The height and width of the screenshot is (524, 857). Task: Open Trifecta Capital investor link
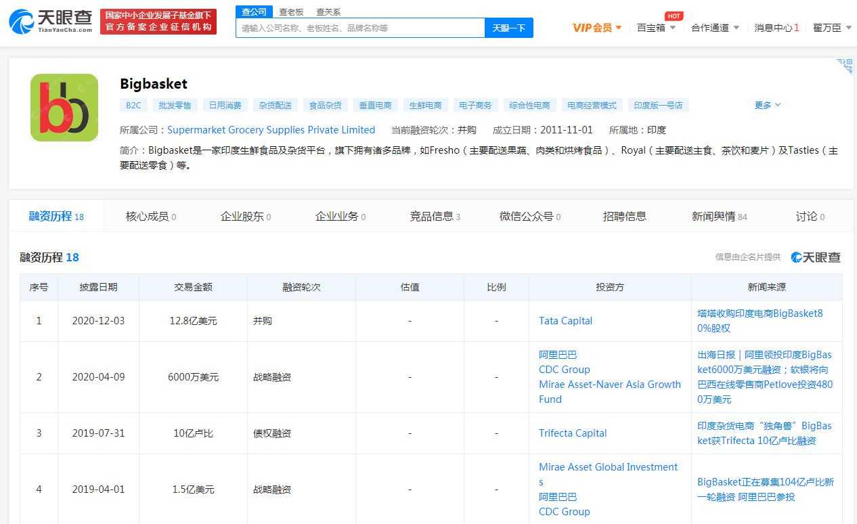[x=573, y=433]
